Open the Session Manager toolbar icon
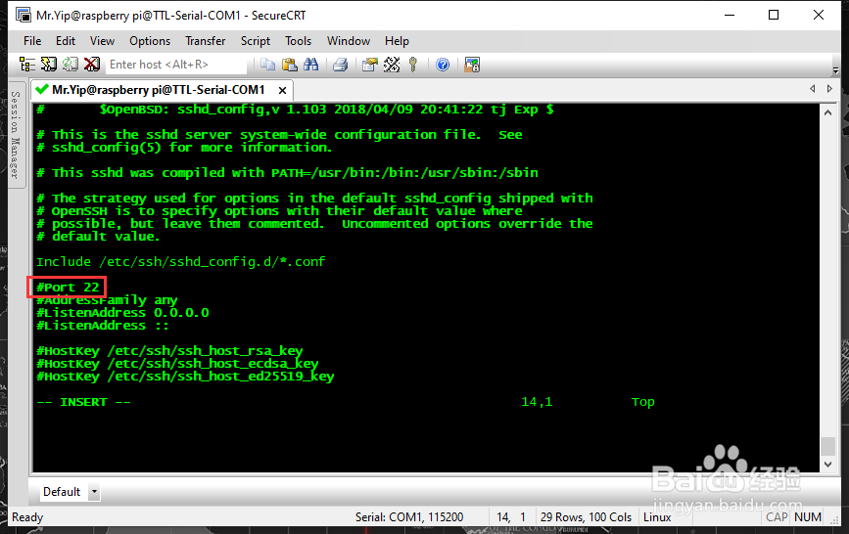849x534 pixels. [27, 65]
